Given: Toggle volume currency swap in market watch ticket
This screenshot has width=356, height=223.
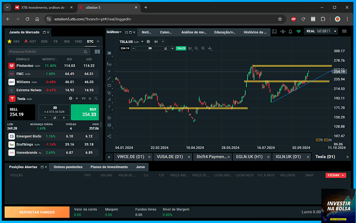Looking at the screenshot, I should click(x=54, y=118).
